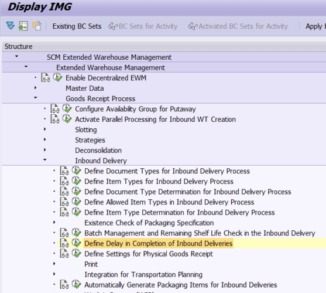Expand the Deconsolidation node
The height and width of the screenshot is (293, 326).
point(44,150)
